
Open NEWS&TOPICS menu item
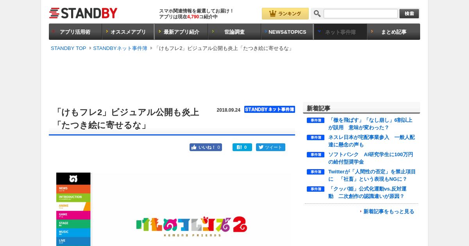point(287,32)
